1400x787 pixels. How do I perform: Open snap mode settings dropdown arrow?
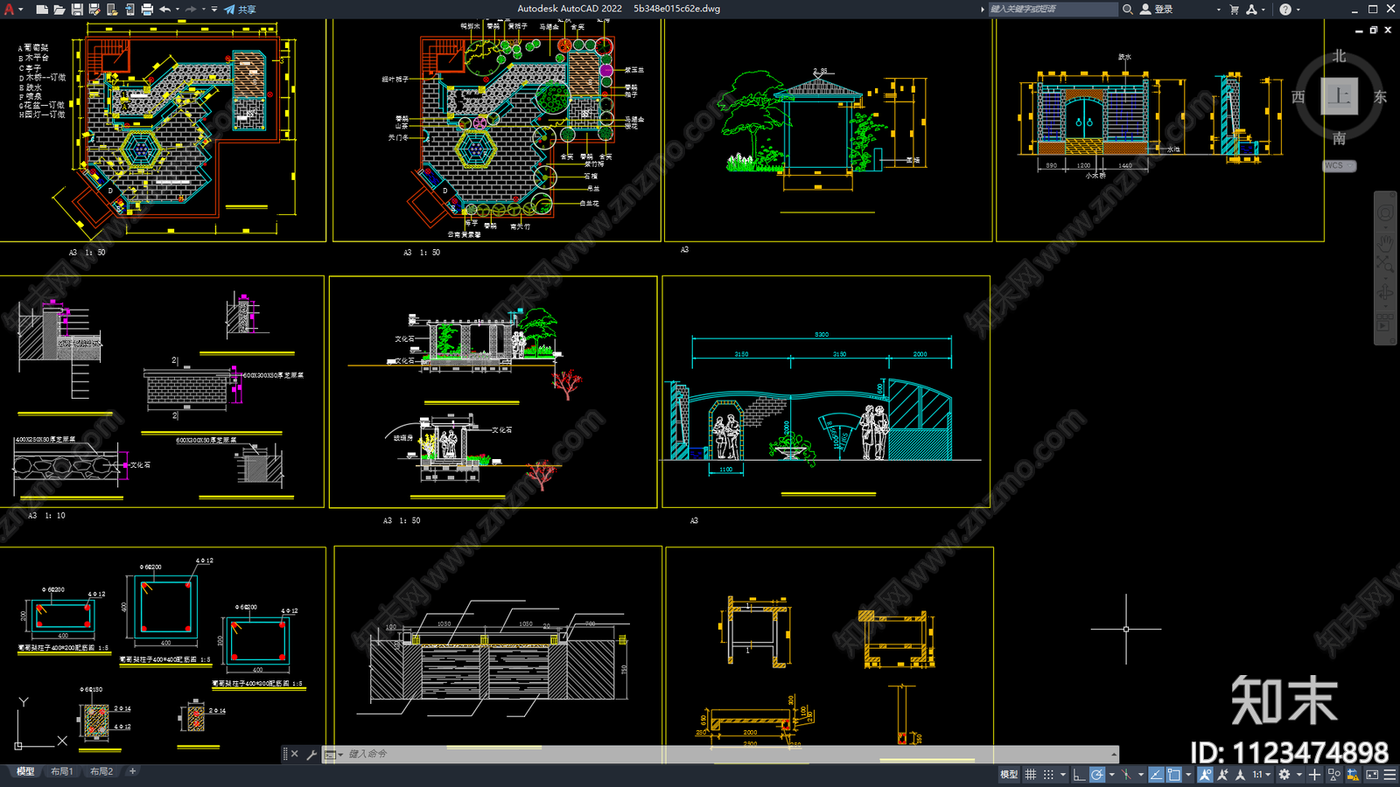point(1063,775)
